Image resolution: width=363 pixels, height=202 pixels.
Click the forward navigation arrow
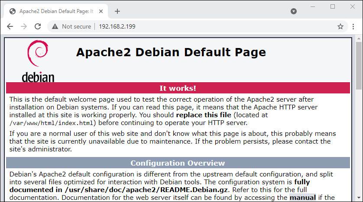(24, 26)
